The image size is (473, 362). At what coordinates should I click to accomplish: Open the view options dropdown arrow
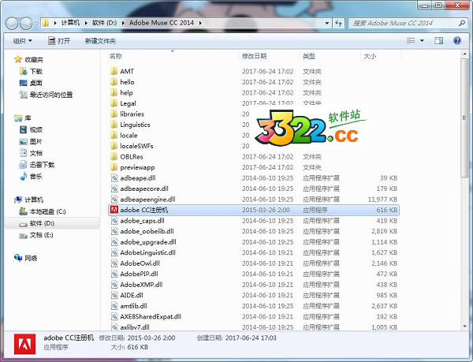tap(422, 40)
